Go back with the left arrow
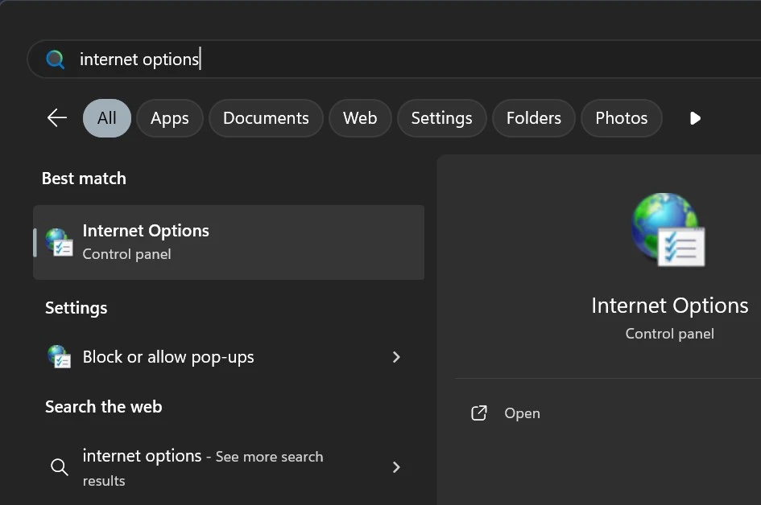Screen dimensions: 761x505 coord(57,117)
